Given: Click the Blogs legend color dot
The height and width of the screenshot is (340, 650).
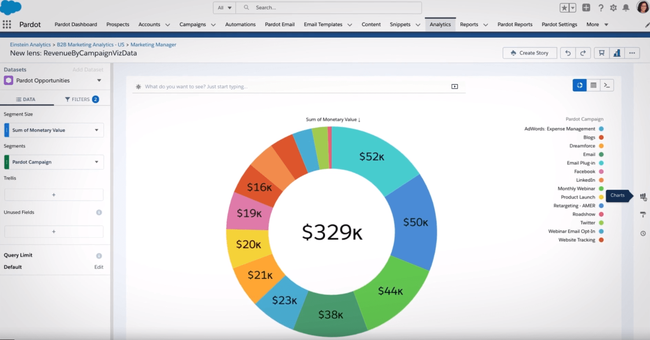Looking at the screenshot, I should pos(601,137).
